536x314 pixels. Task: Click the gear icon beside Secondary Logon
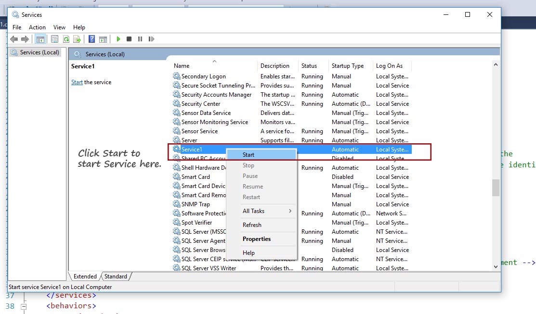pyautogui.click(x=176, y=76)
